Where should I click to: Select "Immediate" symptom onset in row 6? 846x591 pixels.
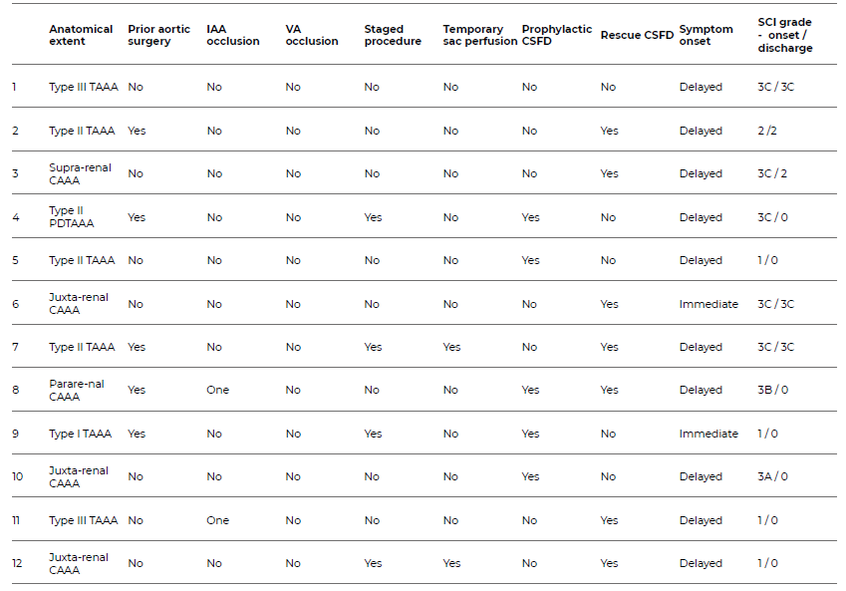coord(708,304)
